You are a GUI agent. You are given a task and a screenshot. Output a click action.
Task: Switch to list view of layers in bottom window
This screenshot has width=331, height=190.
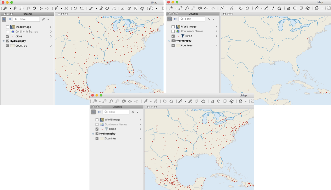click(99, 112)
